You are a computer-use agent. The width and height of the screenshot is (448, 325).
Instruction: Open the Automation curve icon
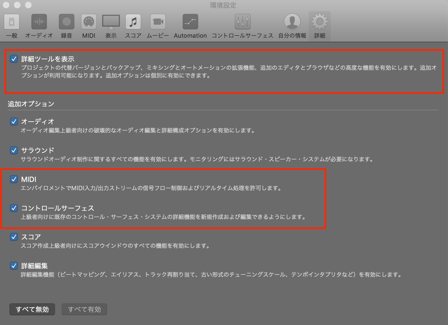[190, 22]
